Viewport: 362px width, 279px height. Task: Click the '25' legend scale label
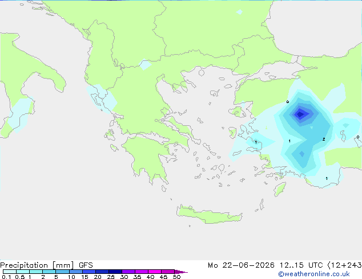[x=111, y=277]
